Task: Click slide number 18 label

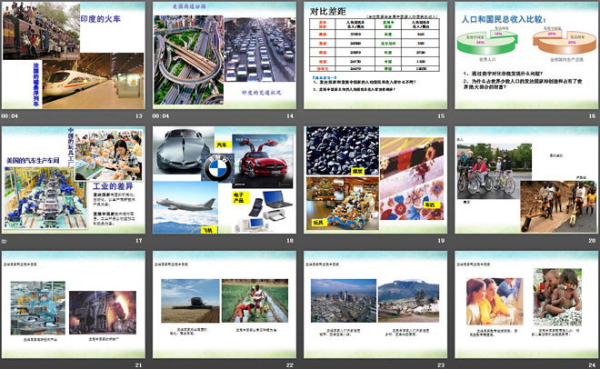Action: pyautogui.click(x=290, y=241)
